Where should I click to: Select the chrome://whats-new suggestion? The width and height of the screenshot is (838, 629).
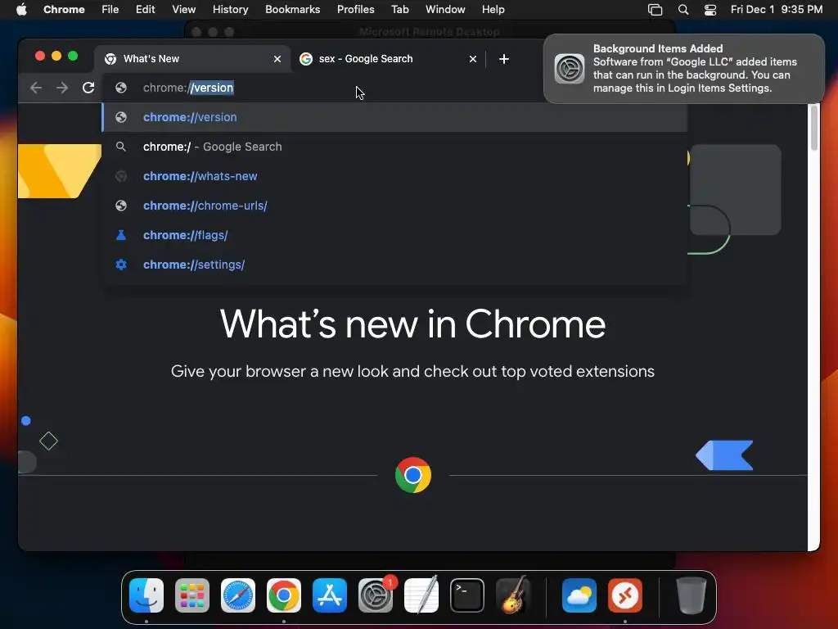pyautogui.click(x=394, y=176)
